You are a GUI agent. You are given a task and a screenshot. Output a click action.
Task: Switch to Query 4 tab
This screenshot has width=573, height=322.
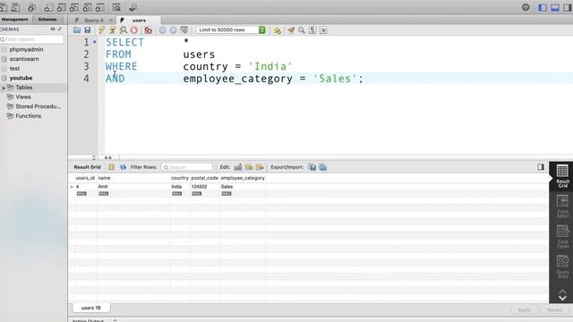pyautogui.click(x=94, y=21)
